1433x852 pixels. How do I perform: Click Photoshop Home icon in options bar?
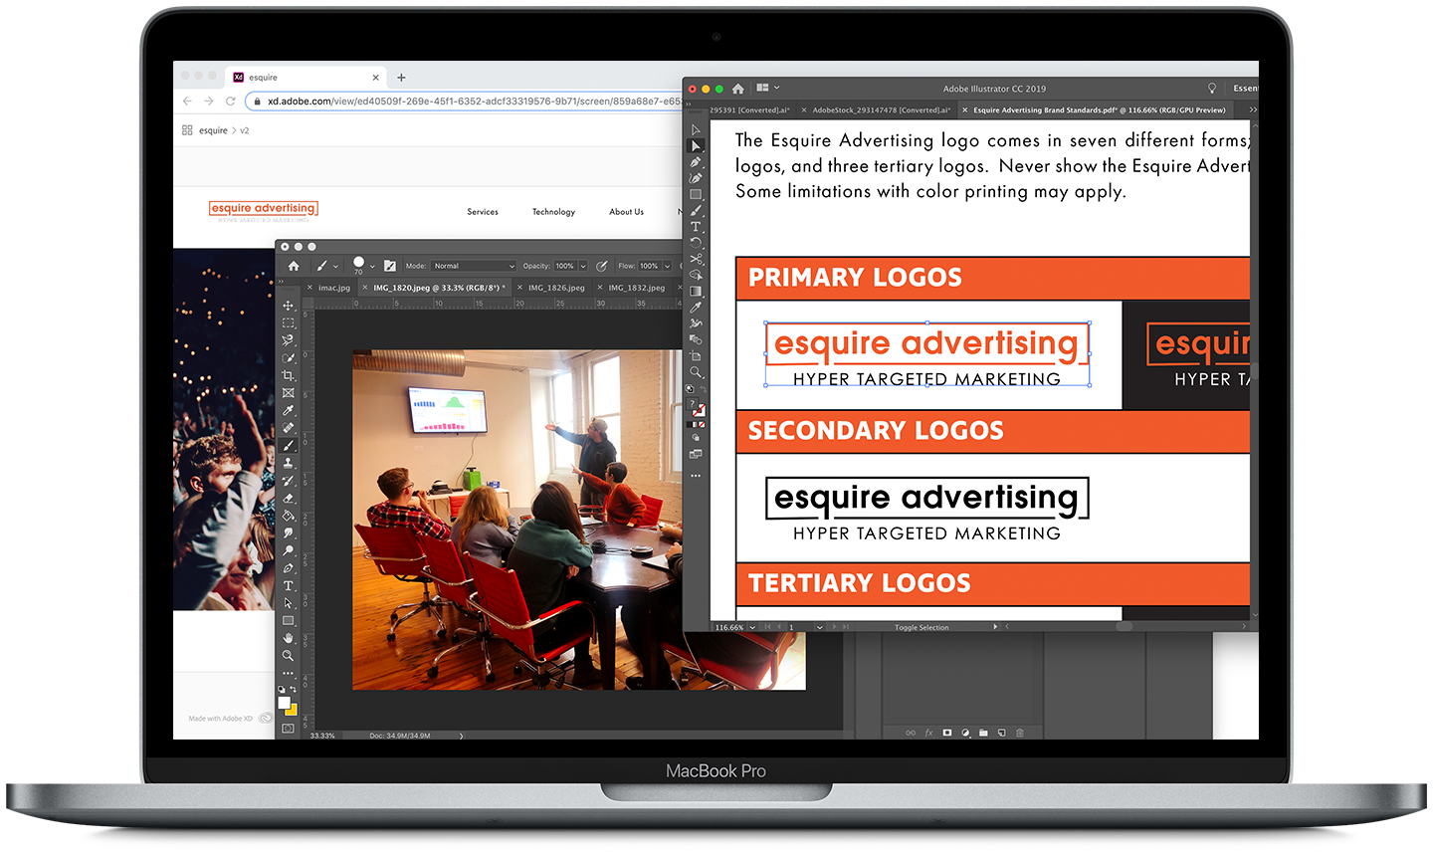coord(294,266)
